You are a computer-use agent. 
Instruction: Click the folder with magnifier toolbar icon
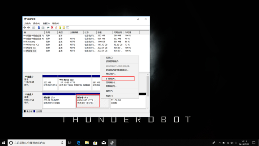click(x=64, y=27)
